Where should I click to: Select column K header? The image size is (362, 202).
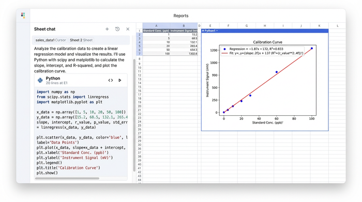(x=320, y=26)
